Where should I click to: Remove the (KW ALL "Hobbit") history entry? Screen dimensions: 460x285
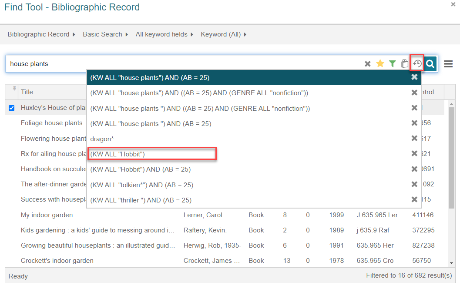click(x=414, y=153)
